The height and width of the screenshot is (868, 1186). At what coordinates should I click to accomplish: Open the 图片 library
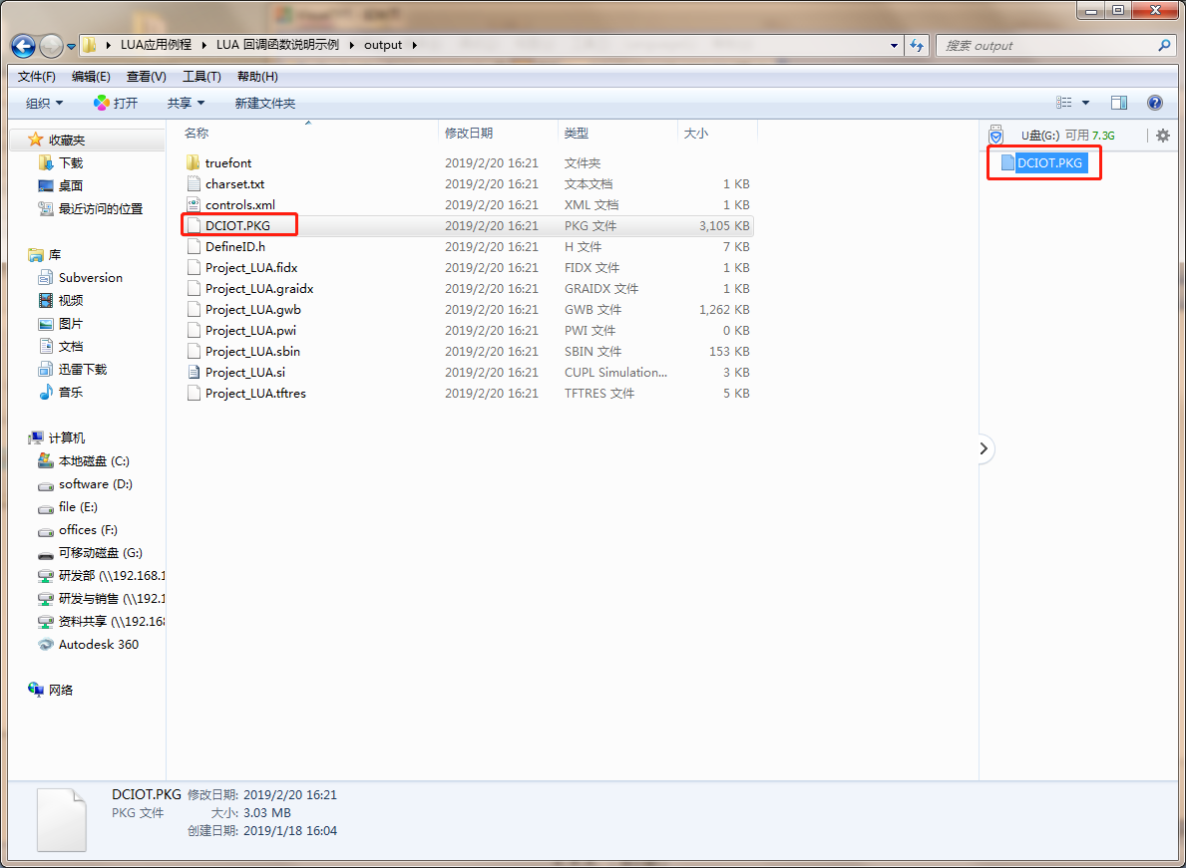71,323
